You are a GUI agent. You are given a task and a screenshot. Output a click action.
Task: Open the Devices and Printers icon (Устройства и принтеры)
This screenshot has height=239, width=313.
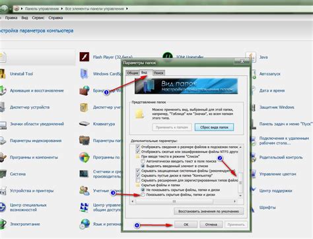(3, 191)
